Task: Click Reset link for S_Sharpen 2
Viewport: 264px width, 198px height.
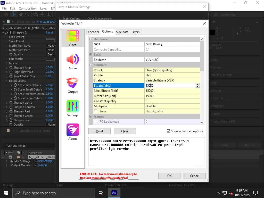Action: [49, 32]
